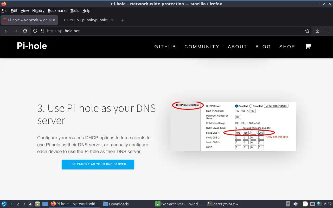Visit the ABOUT page link
Viewport: 333px width, 208px height.
click(x=237, y=47)
